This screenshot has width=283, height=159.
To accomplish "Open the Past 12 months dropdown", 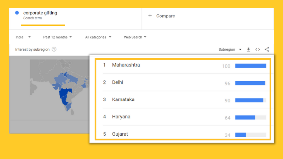I will coord(57,37).
